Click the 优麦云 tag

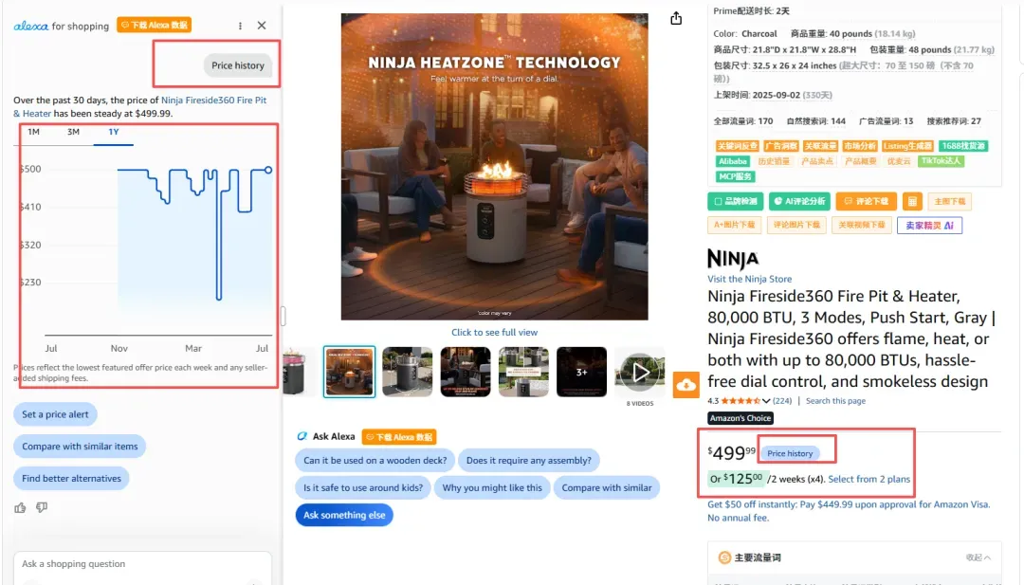(x=899, y=161)
